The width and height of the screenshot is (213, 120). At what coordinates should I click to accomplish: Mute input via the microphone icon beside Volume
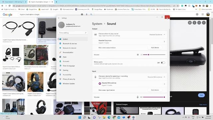[137, 97]
